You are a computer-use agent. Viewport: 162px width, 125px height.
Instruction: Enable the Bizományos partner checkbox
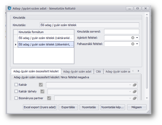pos(16,98)
